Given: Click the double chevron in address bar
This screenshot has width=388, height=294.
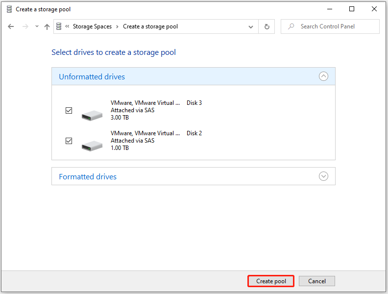Looking at the screenshot, I should coord(67,26).
